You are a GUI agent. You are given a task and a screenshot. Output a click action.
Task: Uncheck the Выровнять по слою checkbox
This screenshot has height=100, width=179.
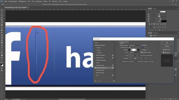[141, 52]
